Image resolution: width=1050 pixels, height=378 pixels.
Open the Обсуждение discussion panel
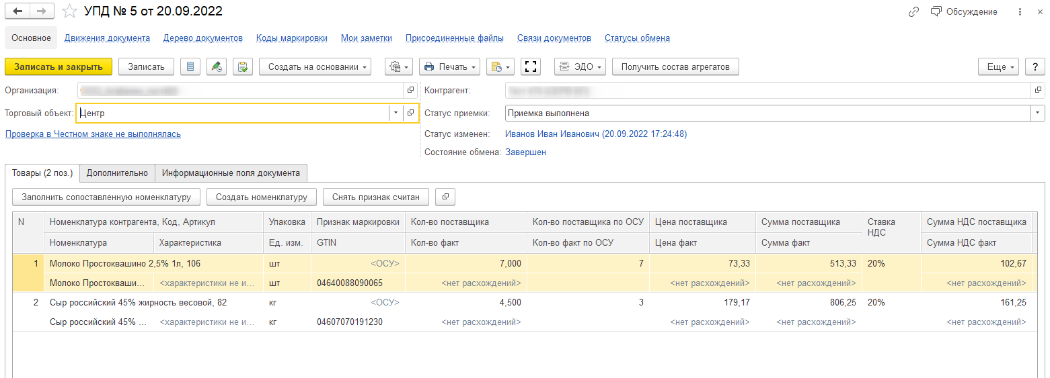pyautogui.click(x=964, y=11)
